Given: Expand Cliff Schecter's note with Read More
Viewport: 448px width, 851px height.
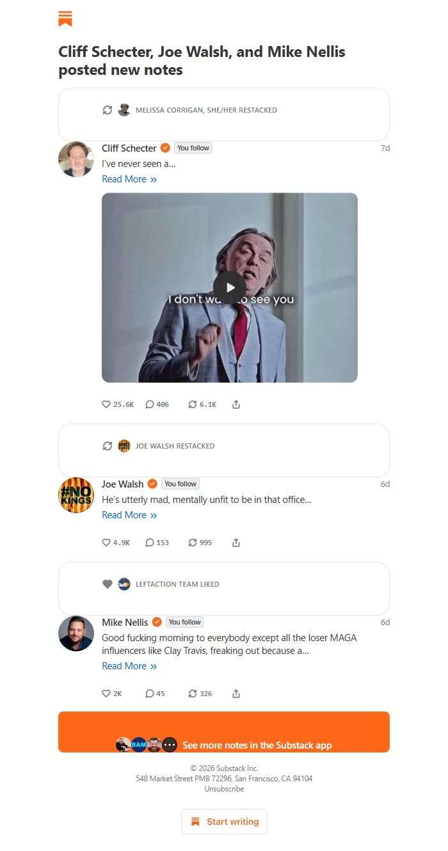Looking at the screenshot, I should click(x=129, y=179).
